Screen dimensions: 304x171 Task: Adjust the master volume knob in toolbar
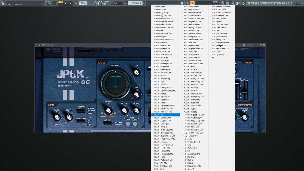(x=47, y=3)
